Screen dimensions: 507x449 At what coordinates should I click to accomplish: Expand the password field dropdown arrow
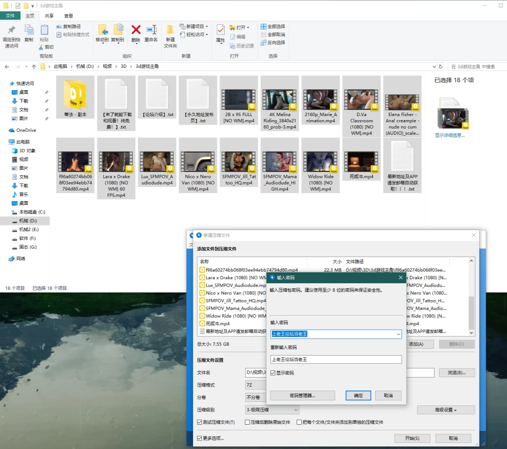[399, 334]
